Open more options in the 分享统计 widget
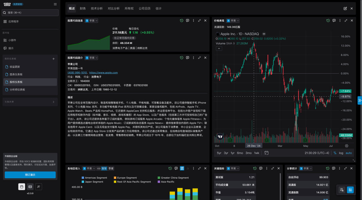 pos(339,169)
